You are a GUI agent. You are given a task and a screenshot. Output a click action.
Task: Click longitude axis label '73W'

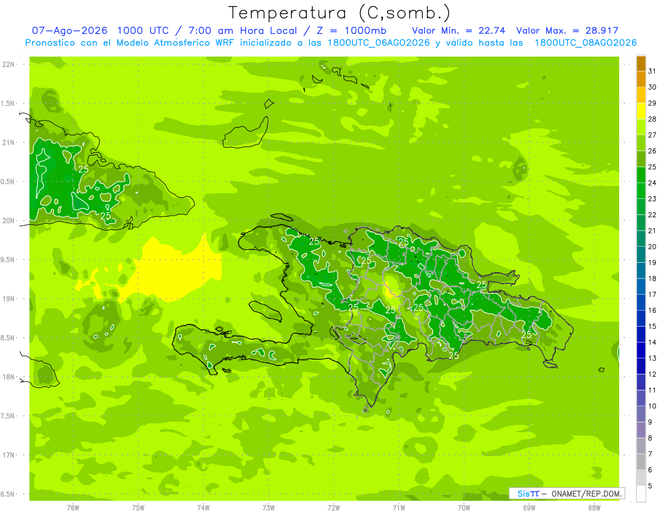(x=268, y=507)
